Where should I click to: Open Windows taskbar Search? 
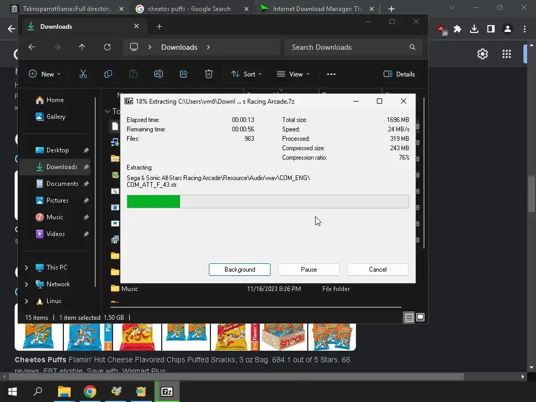(x=38, y=392)
